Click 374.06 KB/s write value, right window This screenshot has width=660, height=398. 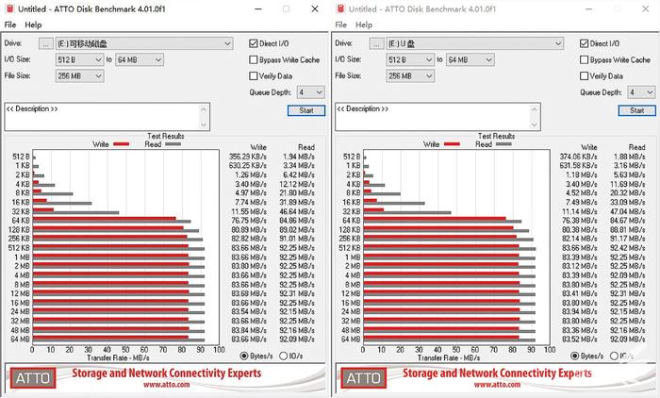pyautogui.click(x=578, y=157)
